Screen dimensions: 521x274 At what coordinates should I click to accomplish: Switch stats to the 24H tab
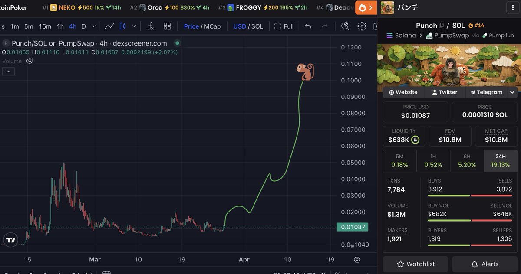click(x=501, y=161)
